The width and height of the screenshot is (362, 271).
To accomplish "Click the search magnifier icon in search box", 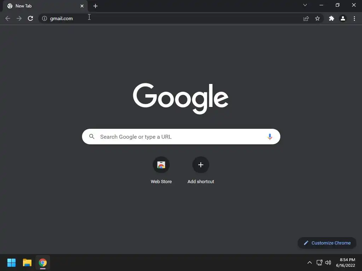I will 92,137.
